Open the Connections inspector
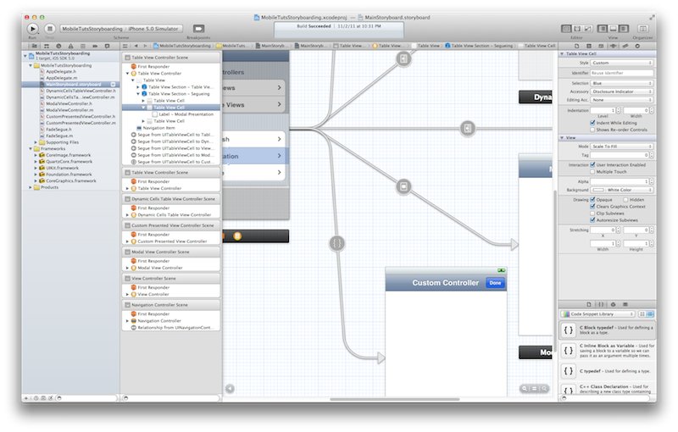This screenshot has width=678, height=432. [637, 46]
